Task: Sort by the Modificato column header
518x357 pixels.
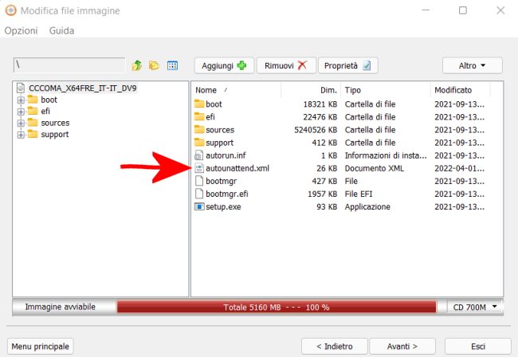Action: pyautogui.click(x=461, y=90)
